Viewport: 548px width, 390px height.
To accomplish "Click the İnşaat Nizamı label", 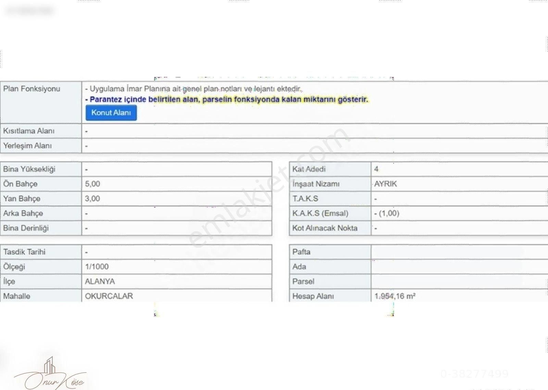I will coord(316,184).
